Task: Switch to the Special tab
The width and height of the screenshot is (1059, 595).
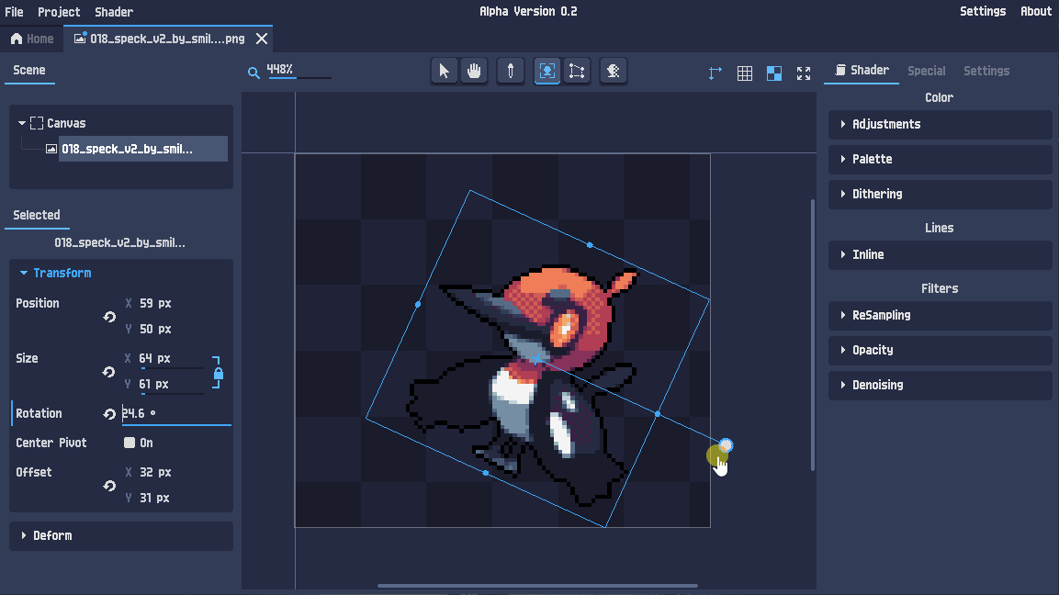Action: click(x=926, y=71)
